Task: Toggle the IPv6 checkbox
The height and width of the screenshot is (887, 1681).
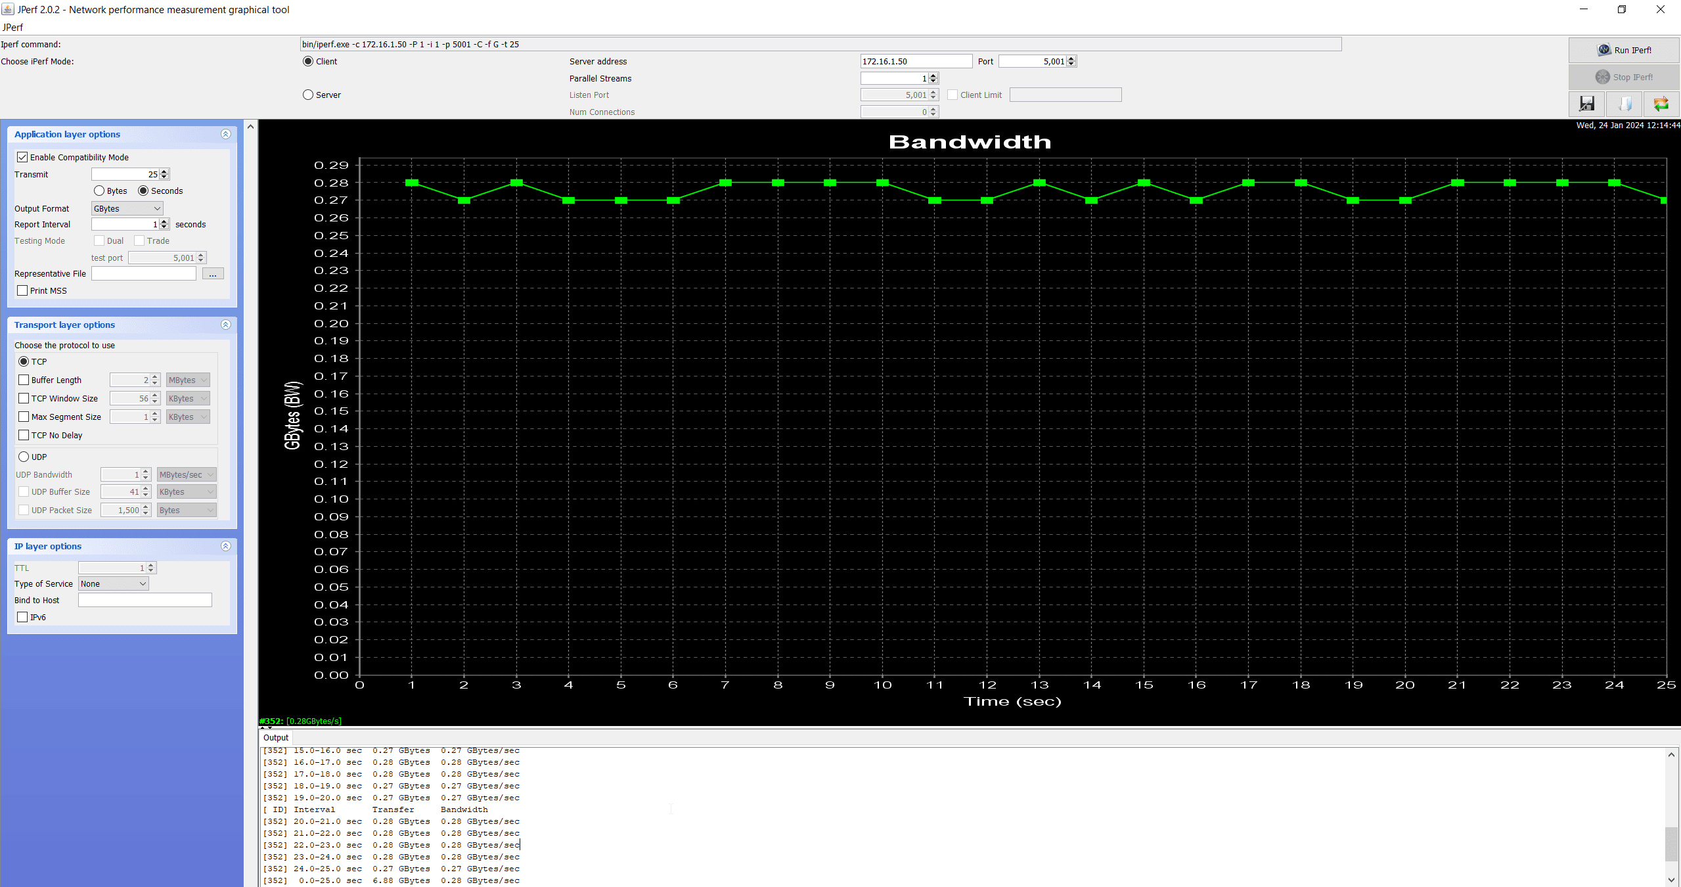Action: pos(22,617)
